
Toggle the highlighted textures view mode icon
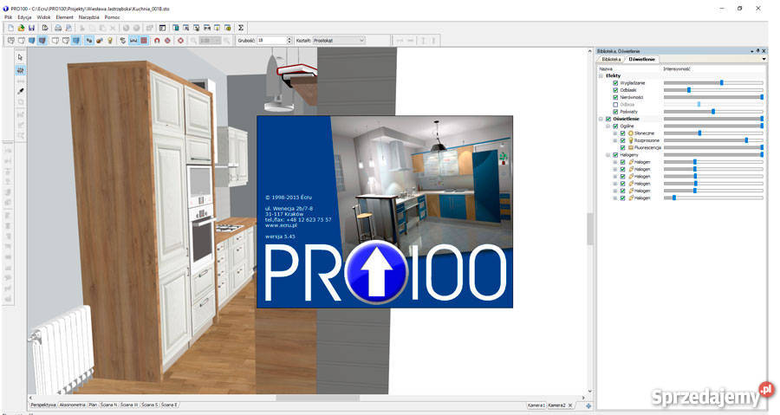42,40
